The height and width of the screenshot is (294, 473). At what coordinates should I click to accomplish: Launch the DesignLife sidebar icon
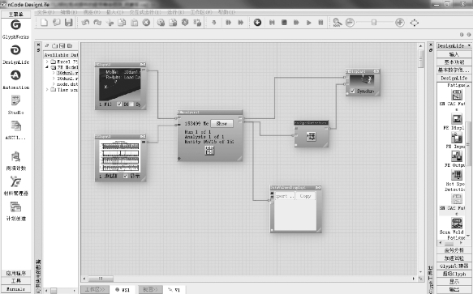[x=15, y=50]
